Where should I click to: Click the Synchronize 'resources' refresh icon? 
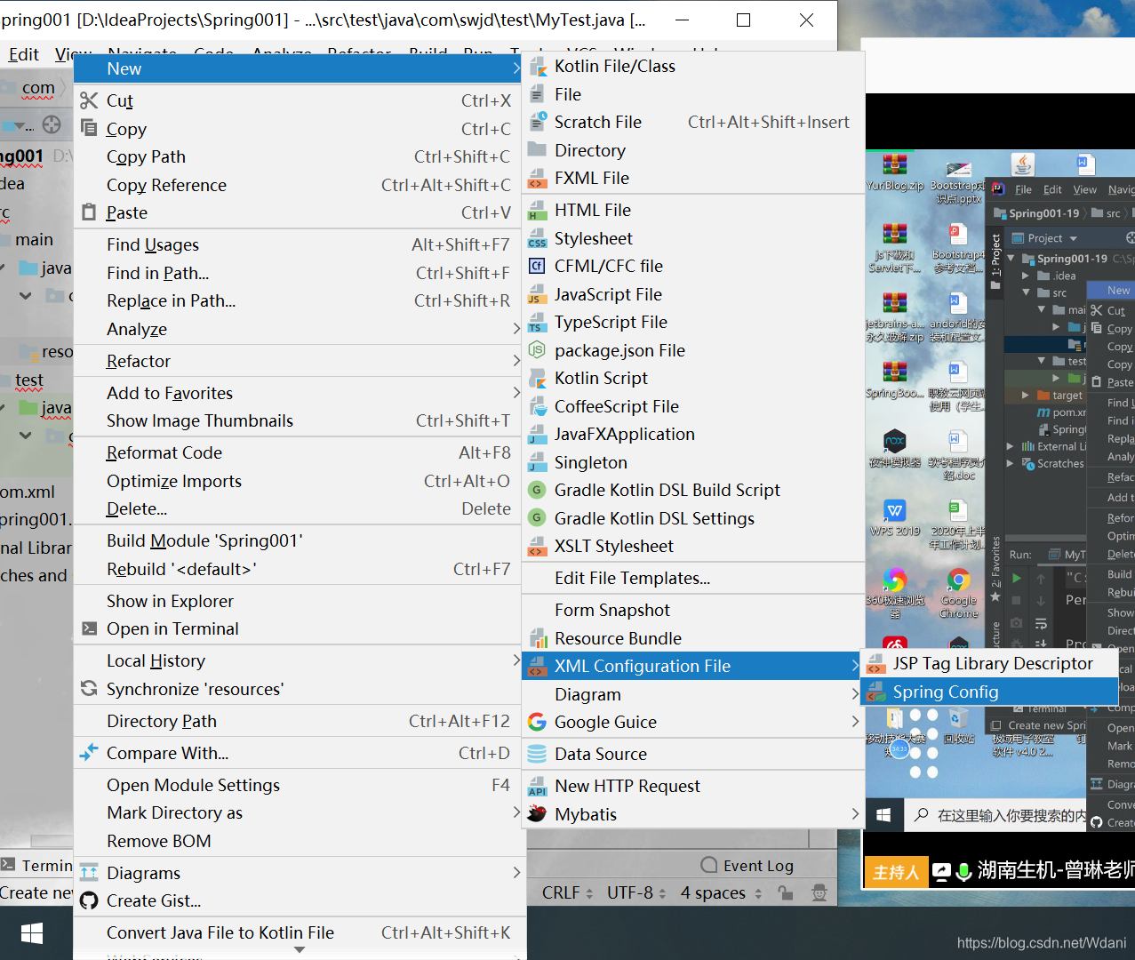pyautogui.click(x=89, y=689)
